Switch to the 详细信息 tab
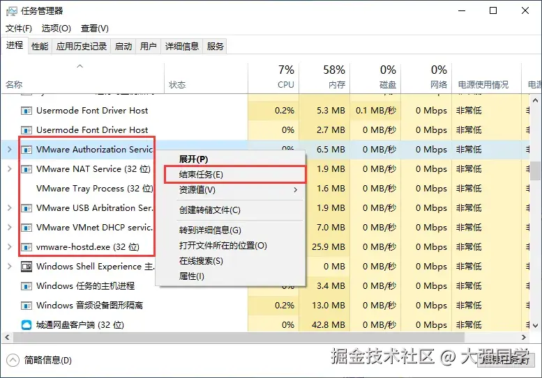The width and height of the screenshot is (542, 378). [x=182, y=46]
